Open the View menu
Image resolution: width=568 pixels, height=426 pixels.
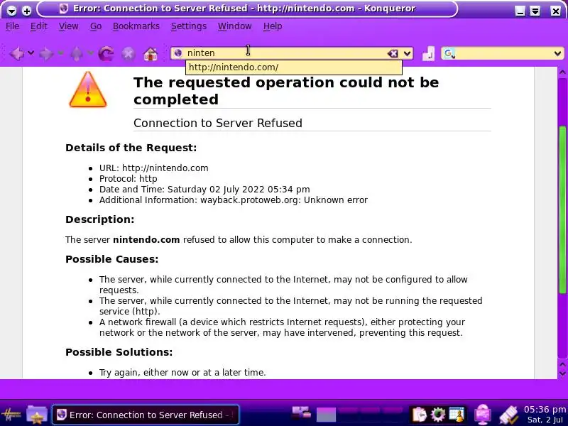pyautogui.click(x=68, y=26)
